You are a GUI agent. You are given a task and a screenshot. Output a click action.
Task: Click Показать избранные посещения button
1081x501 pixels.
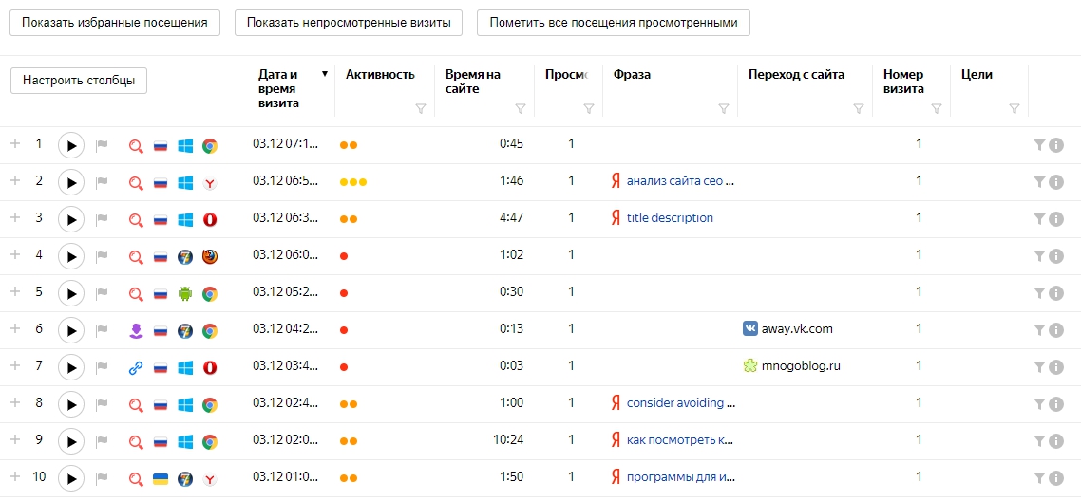coord(114,22)
